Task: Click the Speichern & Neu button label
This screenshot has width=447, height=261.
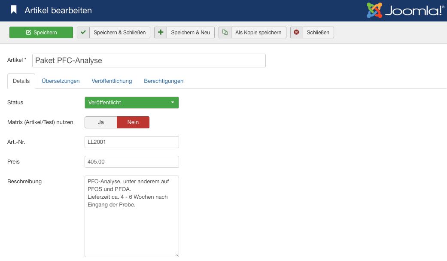Action: tap(190, 33)
